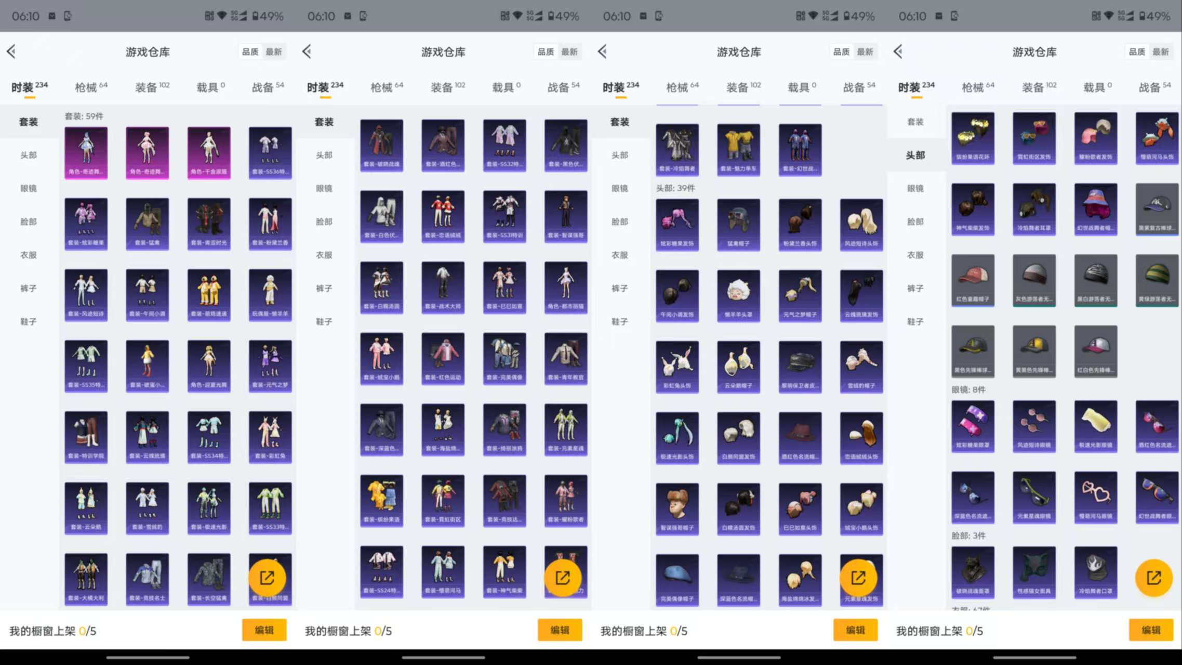The width and height of the screenshot is (1182, 665).
Task: Select the 头部 category in the sidebar
Action: coord(29,154)
